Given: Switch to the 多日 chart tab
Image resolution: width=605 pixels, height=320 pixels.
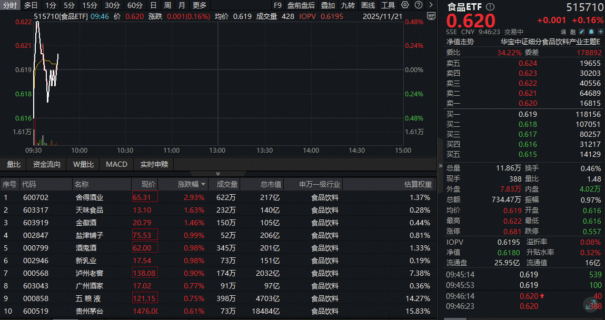Looking at the screenshot, I should tap(31, 5).
